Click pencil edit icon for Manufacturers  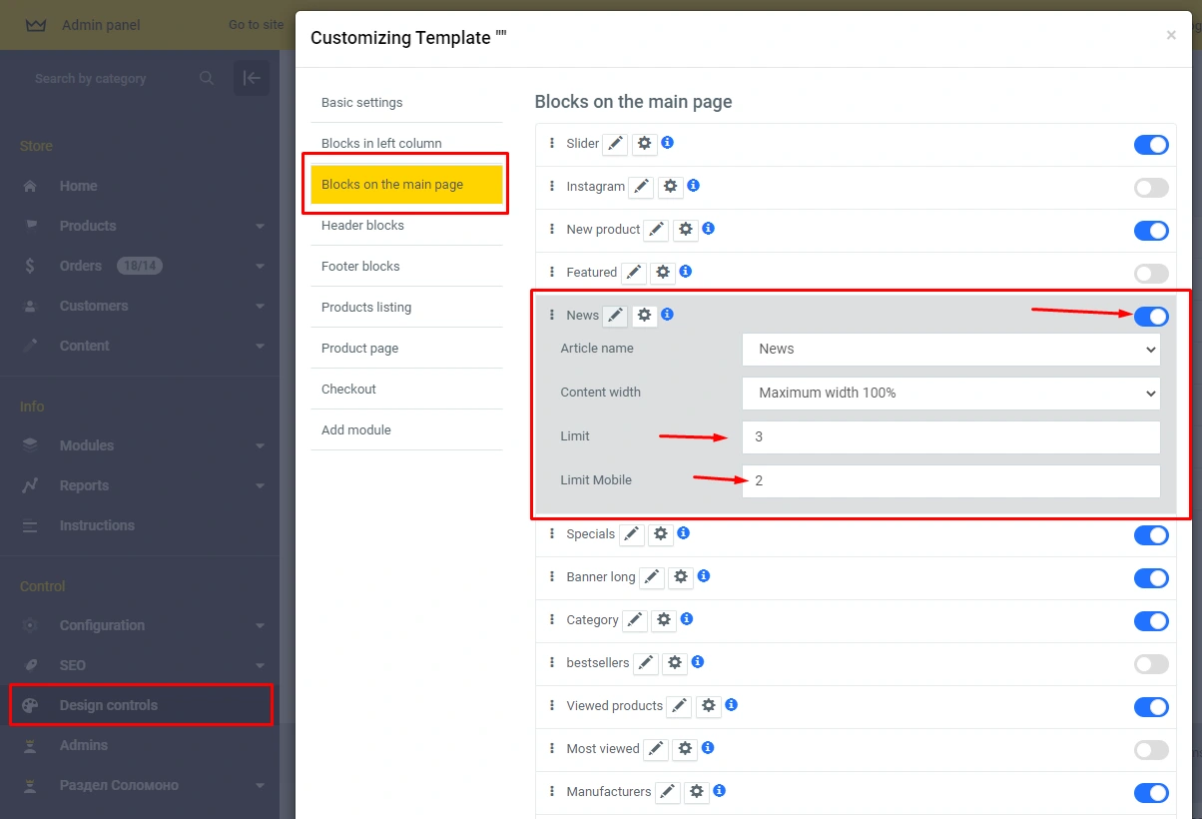click(668, 792)
